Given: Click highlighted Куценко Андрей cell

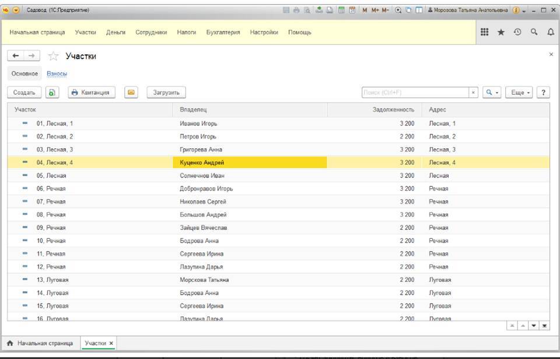Looking at the screenshot, I should [250, 162].
